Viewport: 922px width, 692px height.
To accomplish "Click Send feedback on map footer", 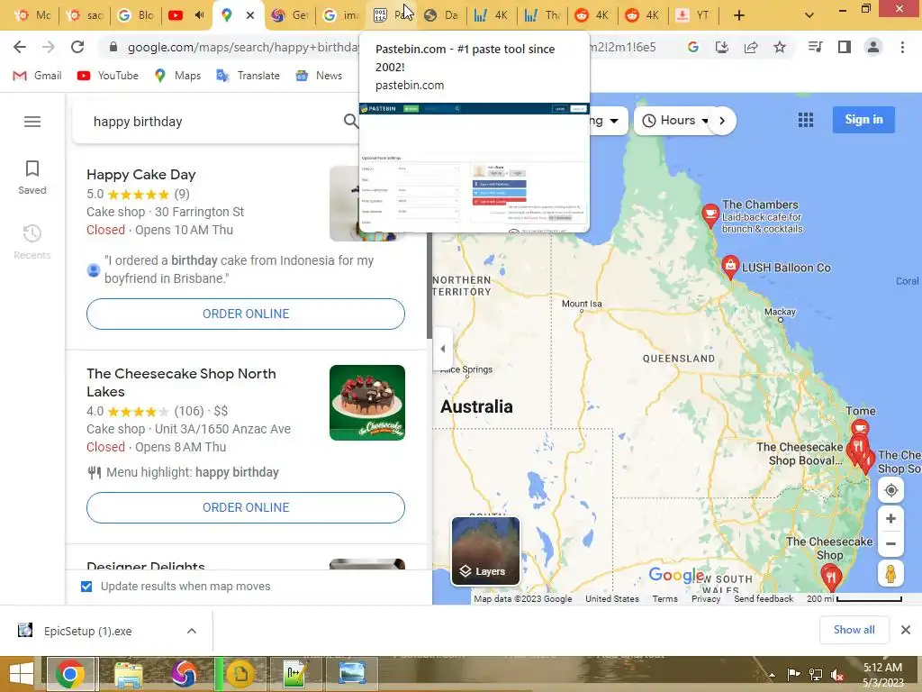I will coord(764,598).
